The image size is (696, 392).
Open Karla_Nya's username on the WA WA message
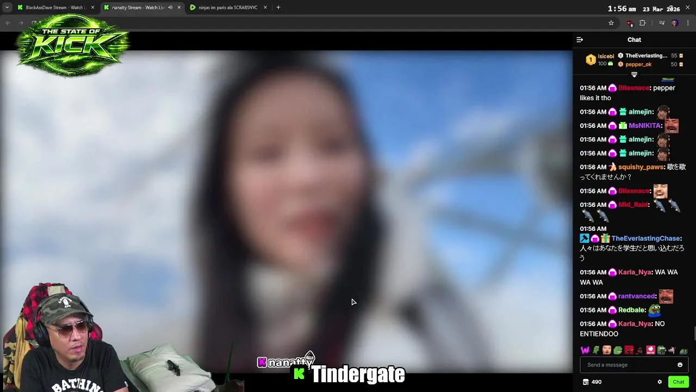coord(635,272)
